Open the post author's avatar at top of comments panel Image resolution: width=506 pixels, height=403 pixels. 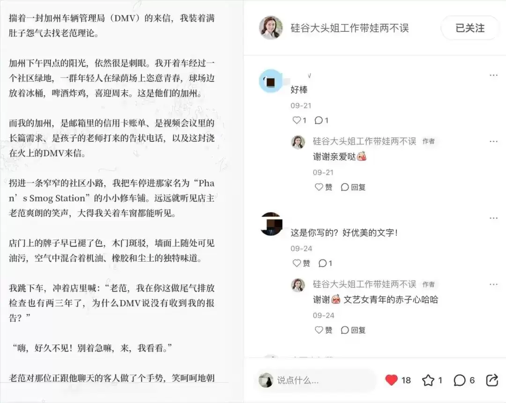271,28
